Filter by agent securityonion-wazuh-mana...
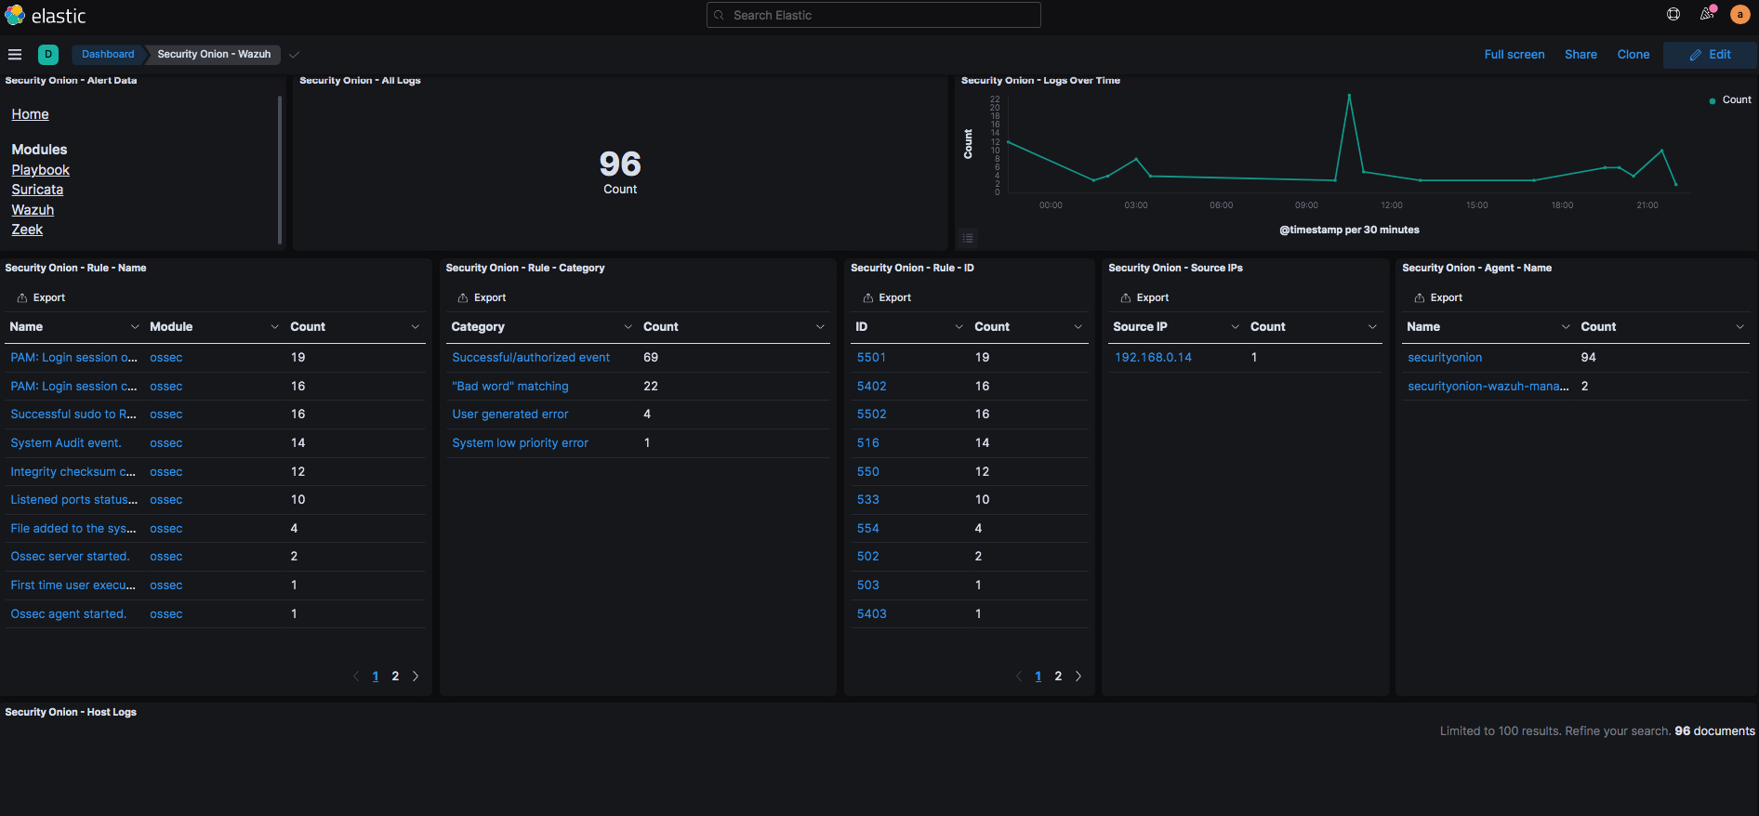 tap(1488, 386)
